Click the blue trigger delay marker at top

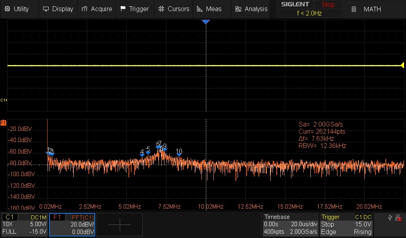pos(206,22)
